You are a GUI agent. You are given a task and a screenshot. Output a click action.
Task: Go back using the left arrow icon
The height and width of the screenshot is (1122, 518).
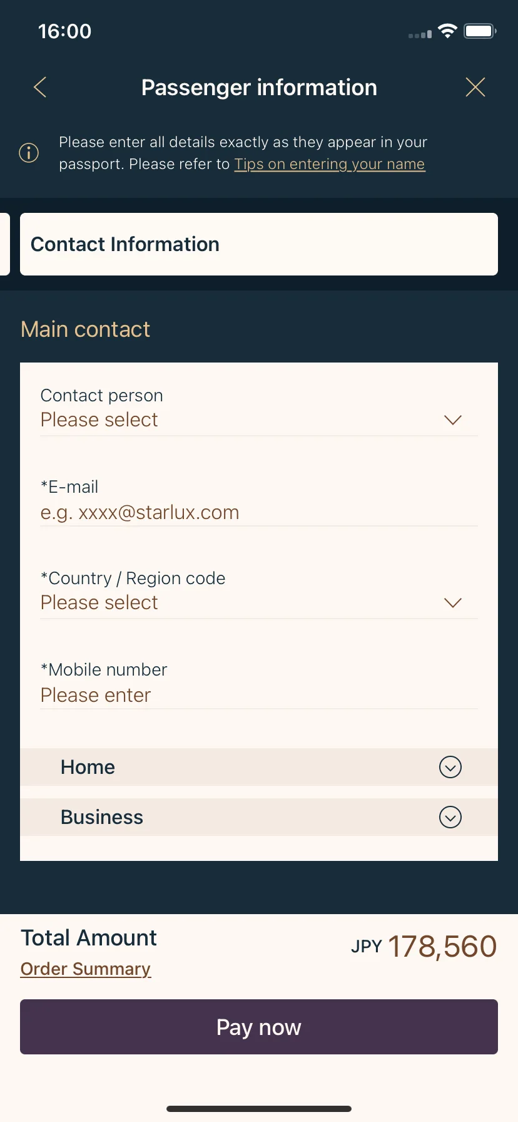click(x=40, y=87)
